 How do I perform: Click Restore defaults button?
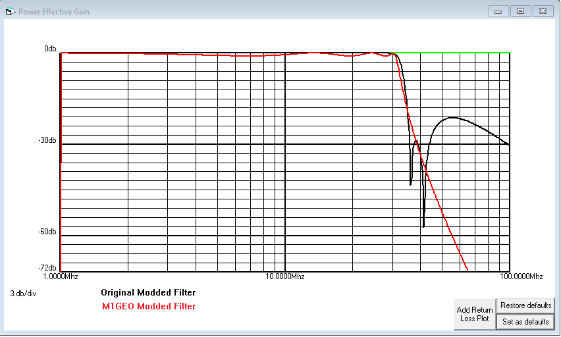point(525,305)
